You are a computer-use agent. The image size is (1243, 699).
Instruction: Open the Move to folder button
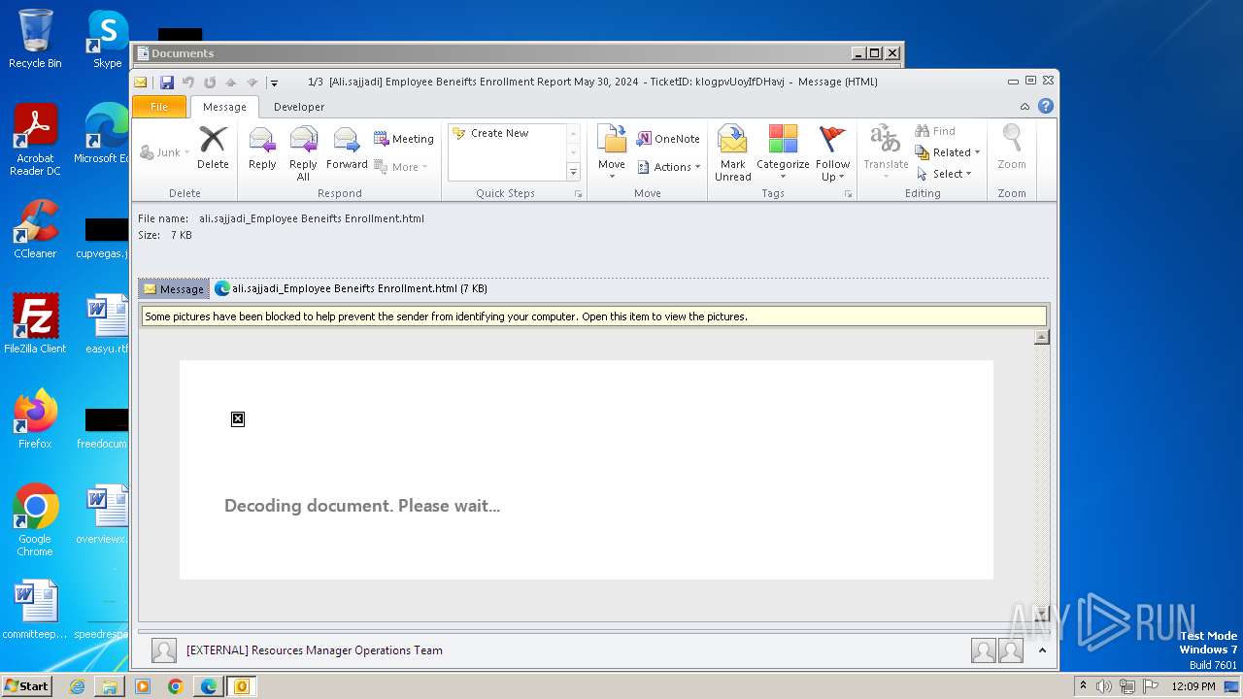(x=612, y=152)
